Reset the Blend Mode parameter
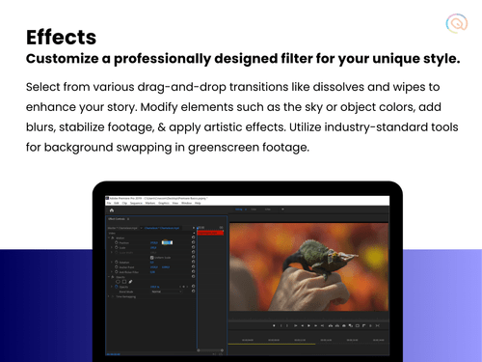The height and width of the screenshot is (362, 482). click(193, 291)
